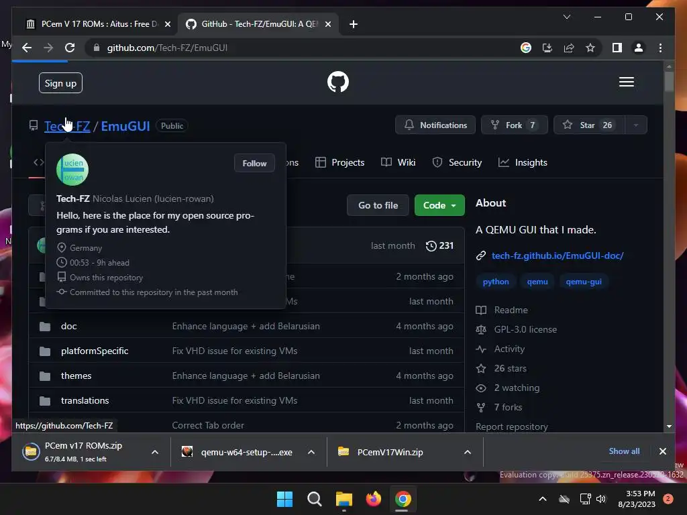
Task: Select the python topic tag
Action: point(496,282)
